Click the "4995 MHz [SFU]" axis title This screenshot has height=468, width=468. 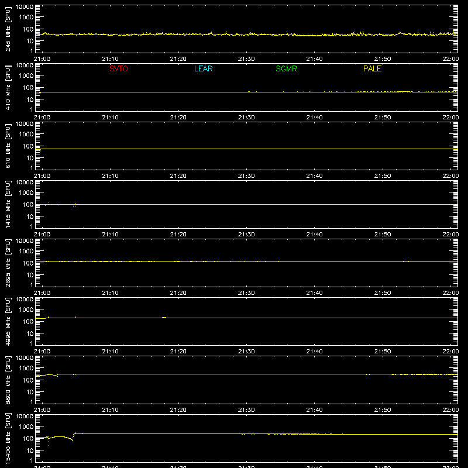point(8,321)
